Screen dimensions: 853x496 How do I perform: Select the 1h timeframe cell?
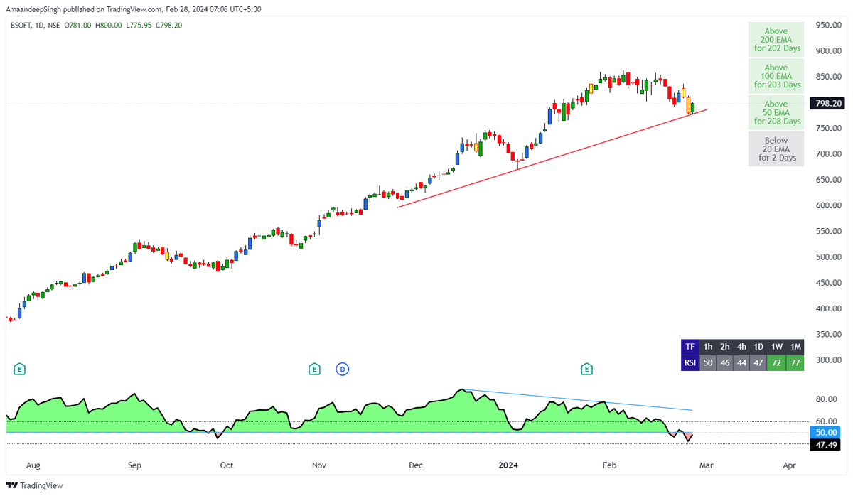[707, 347]
